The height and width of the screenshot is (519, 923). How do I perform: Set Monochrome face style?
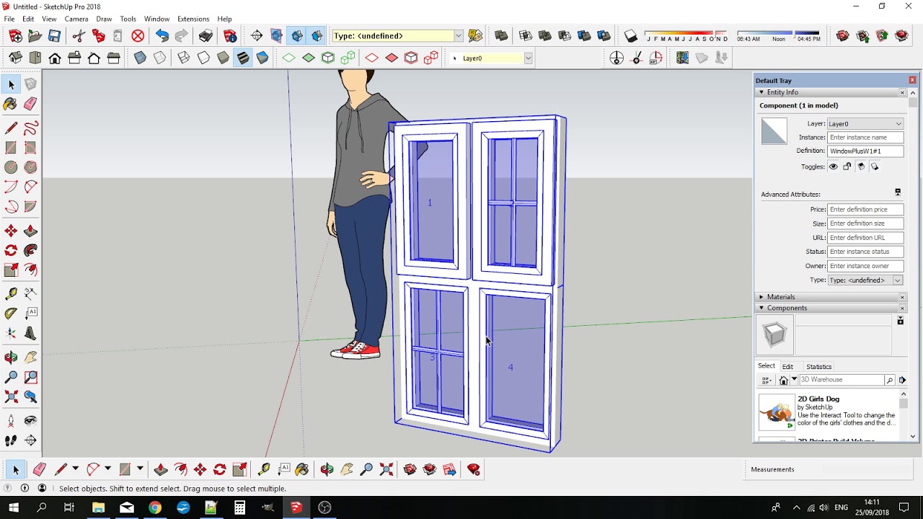pyautogui.click(x=262, y=58)
